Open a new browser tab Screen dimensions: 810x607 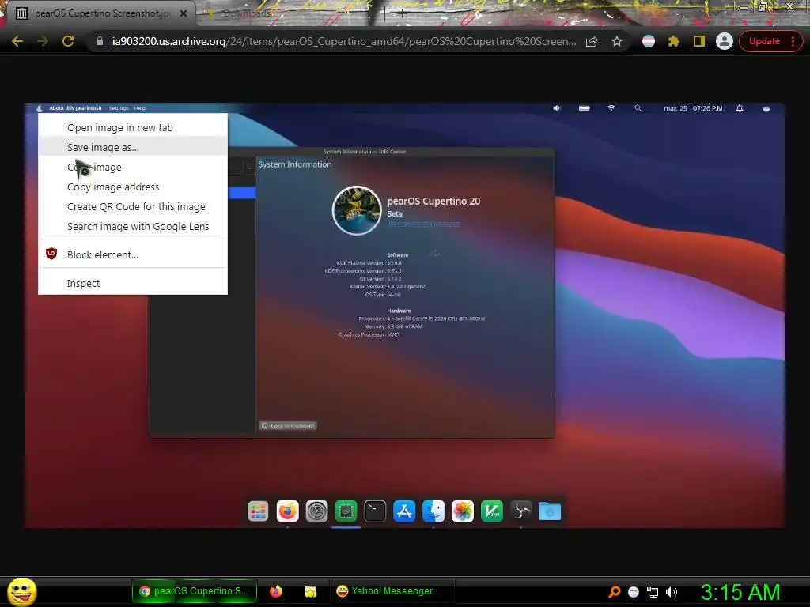click(x=403, y=14)
